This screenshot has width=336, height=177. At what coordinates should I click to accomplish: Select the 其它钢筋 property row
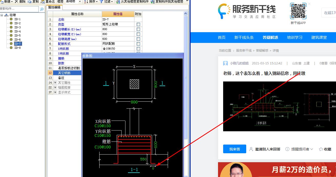point(65,73)
